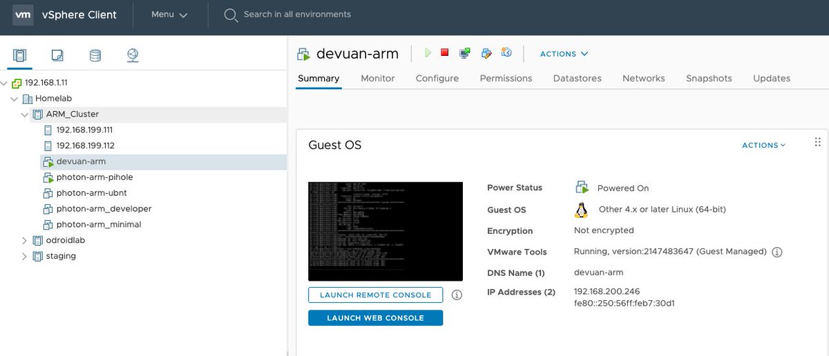829x356 pixels.
Task: Open the Guest OS card ACTIONS dropdown
Action: [x=763, y=145]
